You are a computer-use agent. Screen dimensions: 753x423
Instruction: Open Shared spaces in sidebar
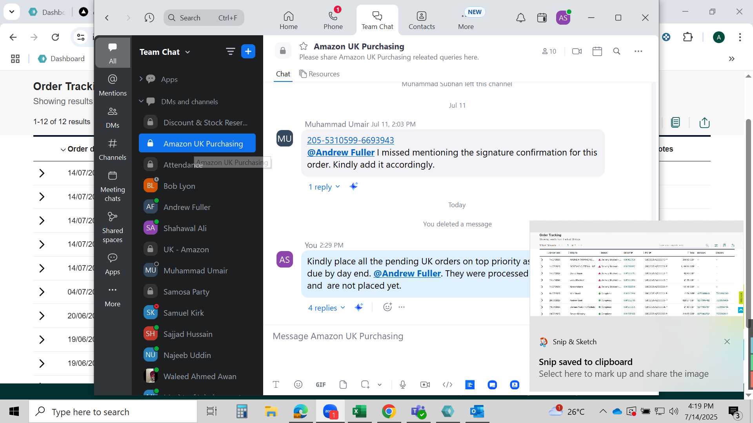(113, 228)
